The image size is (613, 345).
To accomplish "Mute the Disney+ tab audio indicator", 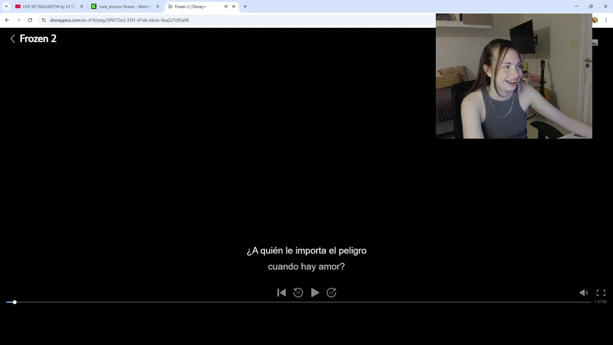I will pyautogui.click(x=226, y=7).
